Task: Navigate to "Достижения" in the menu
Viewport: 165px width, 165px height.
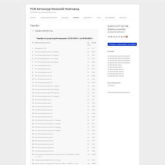Action: pyautogui.click(x=110, y=18)
